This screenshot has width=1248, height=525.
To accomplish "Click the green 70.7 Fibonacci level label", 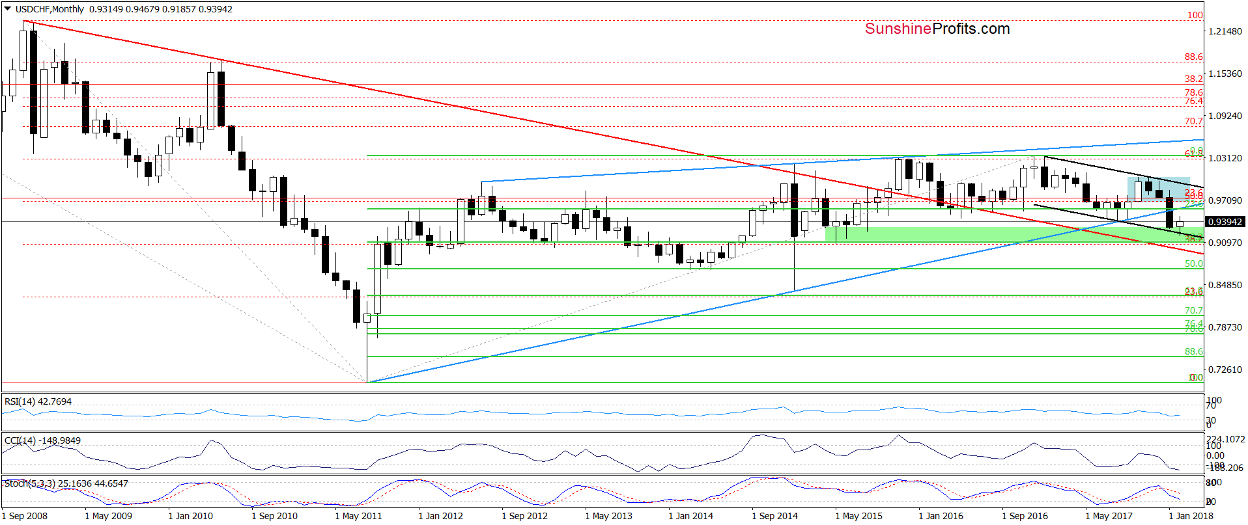I will tap(1194, 310).
